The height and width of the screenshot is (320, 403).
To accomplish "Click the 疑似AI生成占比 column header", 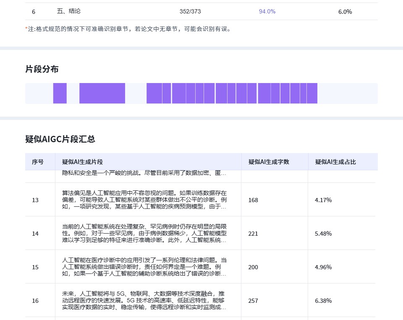I will (x=335, y=162).
